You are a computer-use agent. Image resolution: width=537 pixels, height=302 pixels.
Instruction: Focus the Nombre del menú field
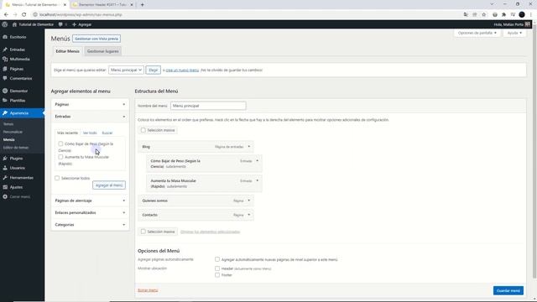pos(208,106)
